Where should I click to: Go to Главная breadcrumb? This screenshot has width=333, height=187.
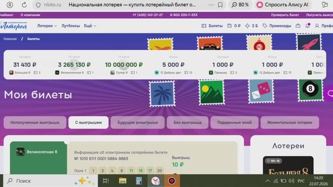[10, 39]
